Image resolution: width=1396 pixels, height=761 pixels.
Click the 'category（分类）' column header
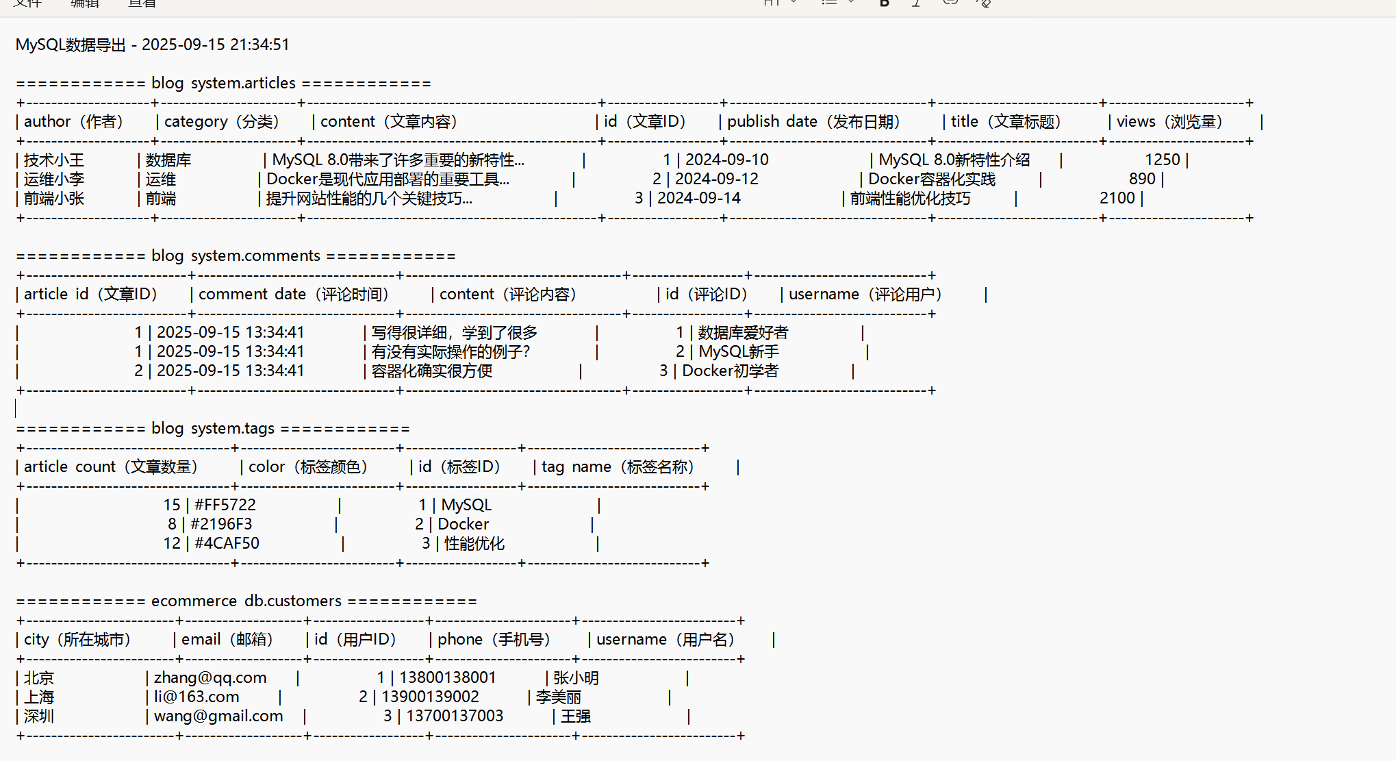(223, 121)
